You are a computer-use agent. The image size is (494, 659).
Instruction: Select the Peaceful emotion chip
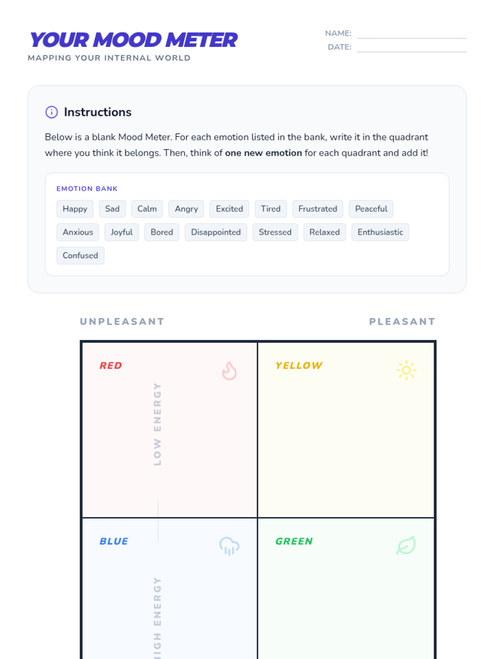(x=371, y=209)
